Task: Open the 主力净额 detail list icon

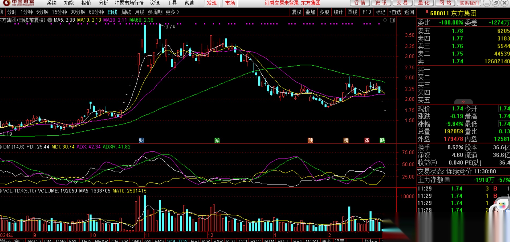Action: click(447, 180)
